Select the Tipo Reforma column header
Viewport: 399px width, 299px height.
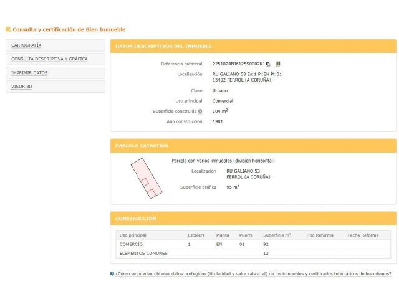pyautogui.click(x=319, y=235)
